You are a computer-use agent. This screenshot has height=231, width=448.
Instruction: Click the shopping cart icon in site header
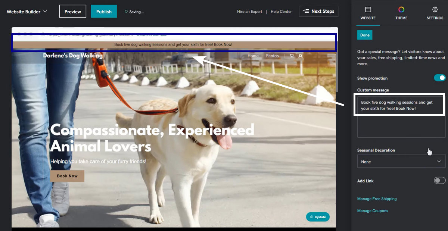[x=292, y=56]
